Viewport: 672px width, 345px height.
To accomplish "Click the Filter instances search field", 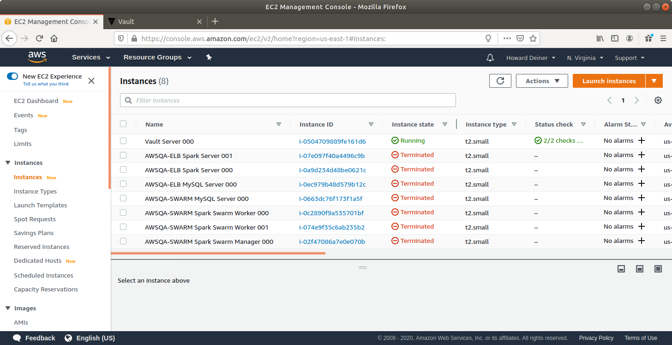I will 288,100.
